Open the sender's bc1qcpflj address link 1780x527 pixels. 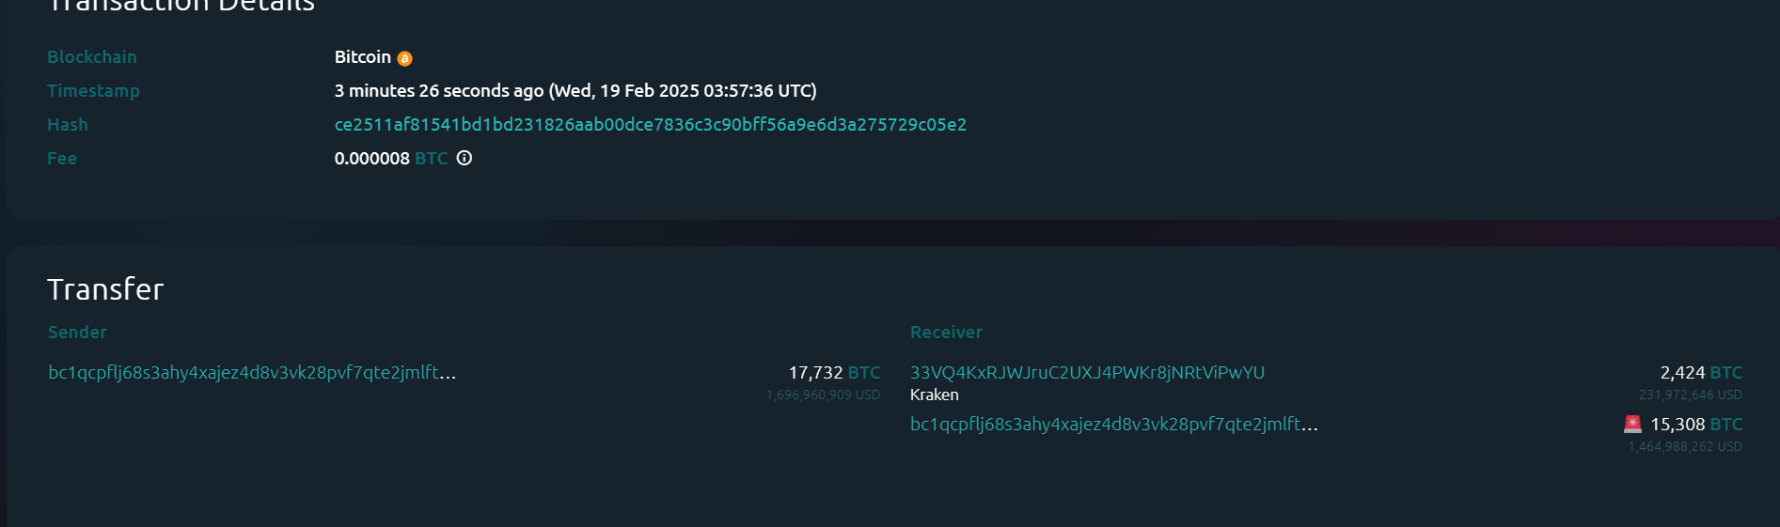coord(252,373)
